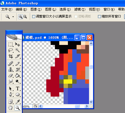This screenshot has height=113, width=125.
Task: Open the 视图(V) menu
Action: click(94, 9)
